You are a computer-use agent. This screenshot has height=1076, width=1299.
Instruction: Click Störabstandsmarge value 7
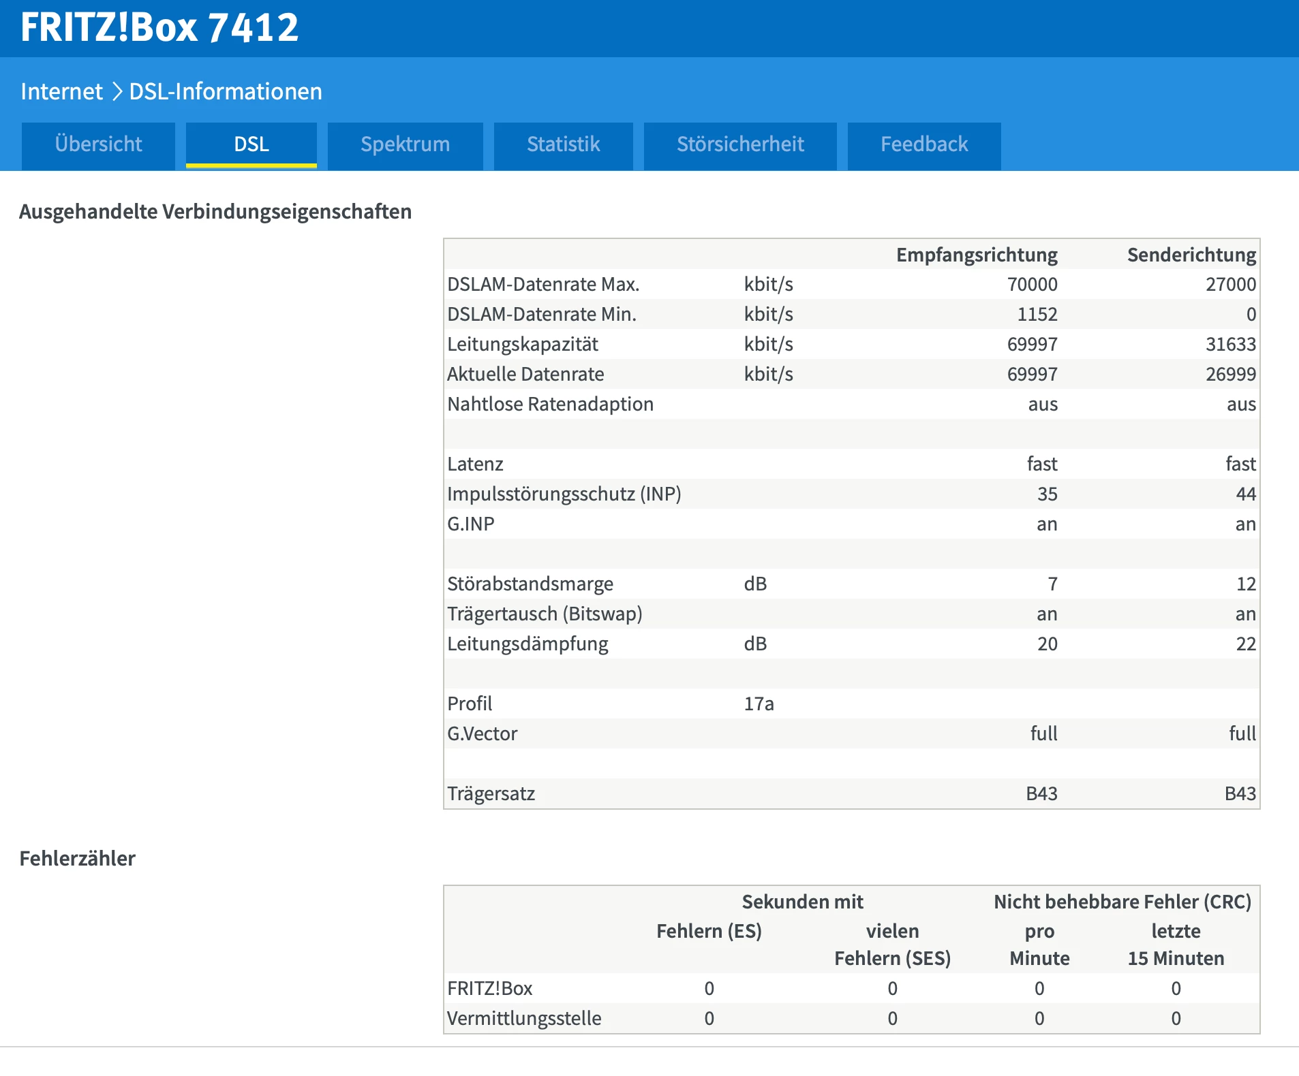(x=1052, y=584)
